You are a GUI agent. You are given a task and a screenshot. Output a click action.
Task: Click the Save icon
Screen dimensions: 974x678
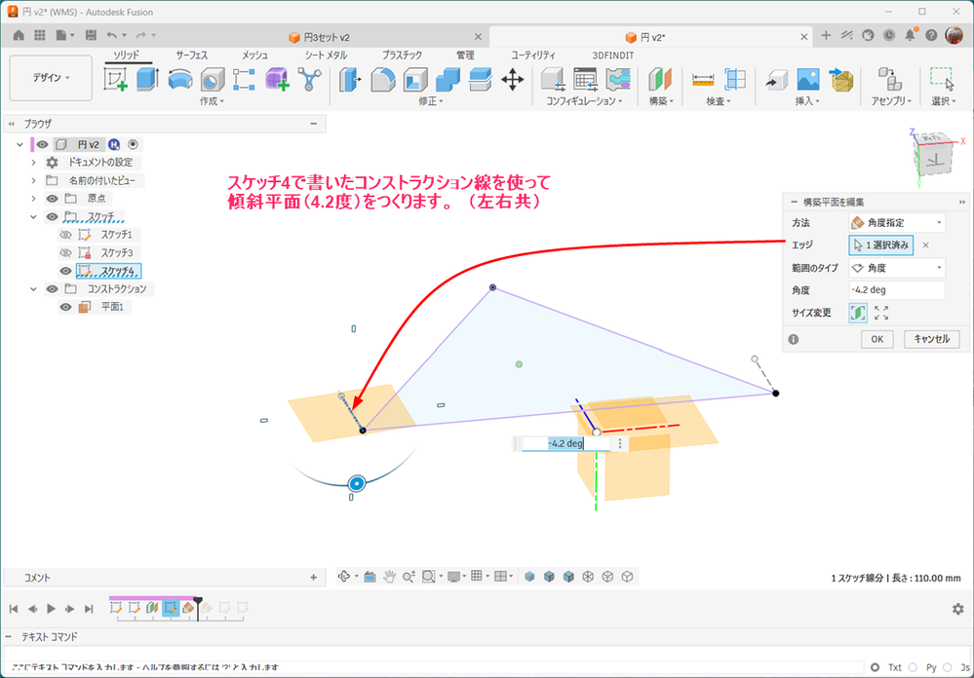(91, 36)
